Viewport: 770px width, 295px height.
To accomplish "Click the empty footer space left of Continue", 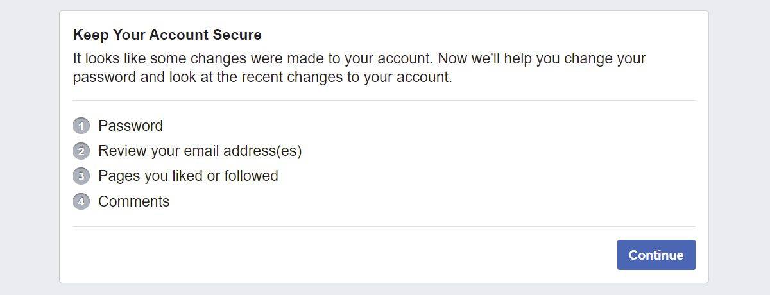I will 340,255.
